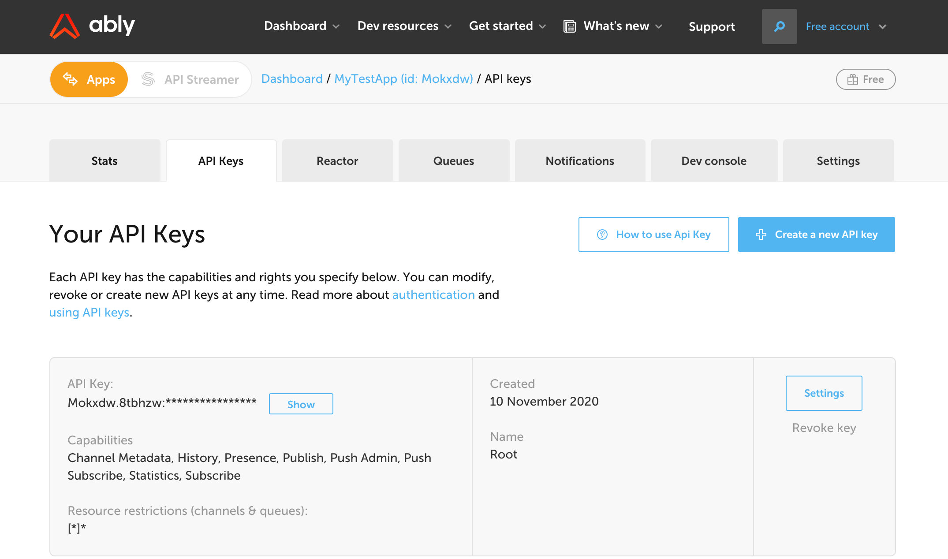The image size is (948, 559).
Task: Switch to the Reactor tab
Action: (x=337, y=161)
